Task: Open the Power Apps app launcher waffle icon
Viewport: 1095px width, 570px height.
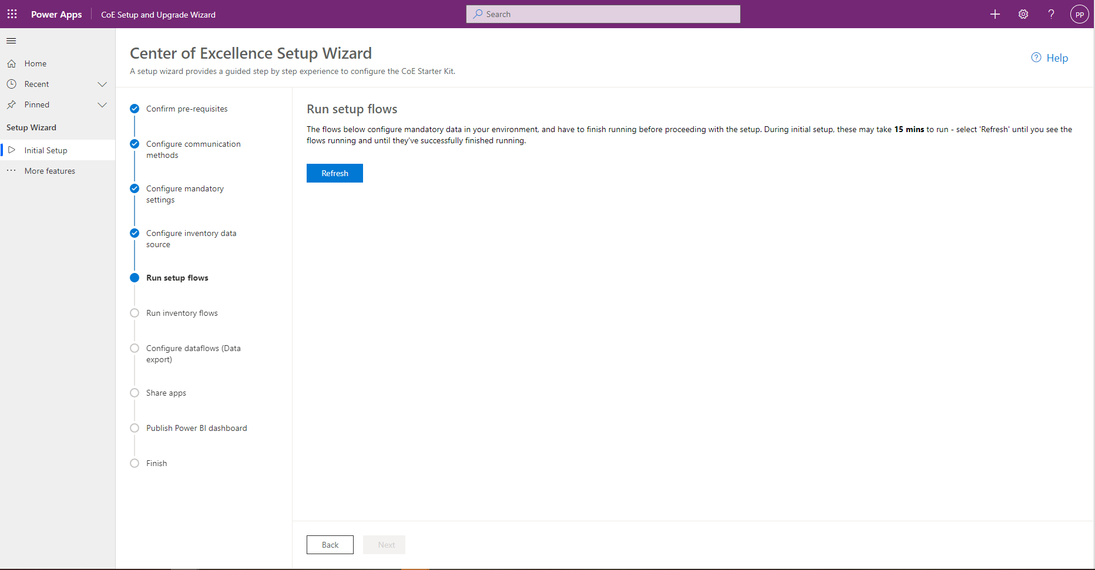Action: click(12, 14)
